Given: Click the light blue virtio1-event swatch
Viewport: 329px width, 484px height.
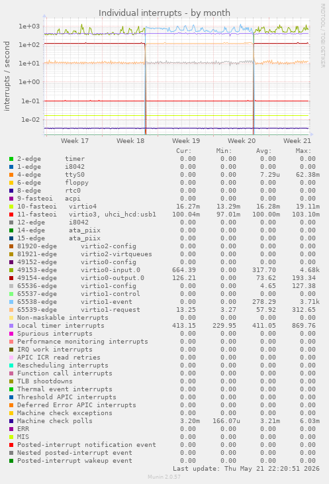Looking at the screenshot, I should tap(11, 302).
